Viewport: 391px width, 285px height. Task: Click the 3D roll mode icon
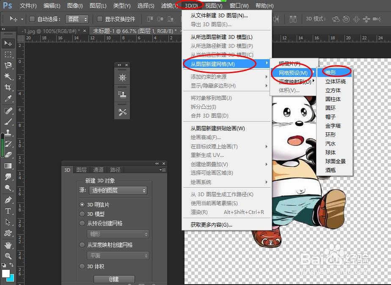point(346,19)
